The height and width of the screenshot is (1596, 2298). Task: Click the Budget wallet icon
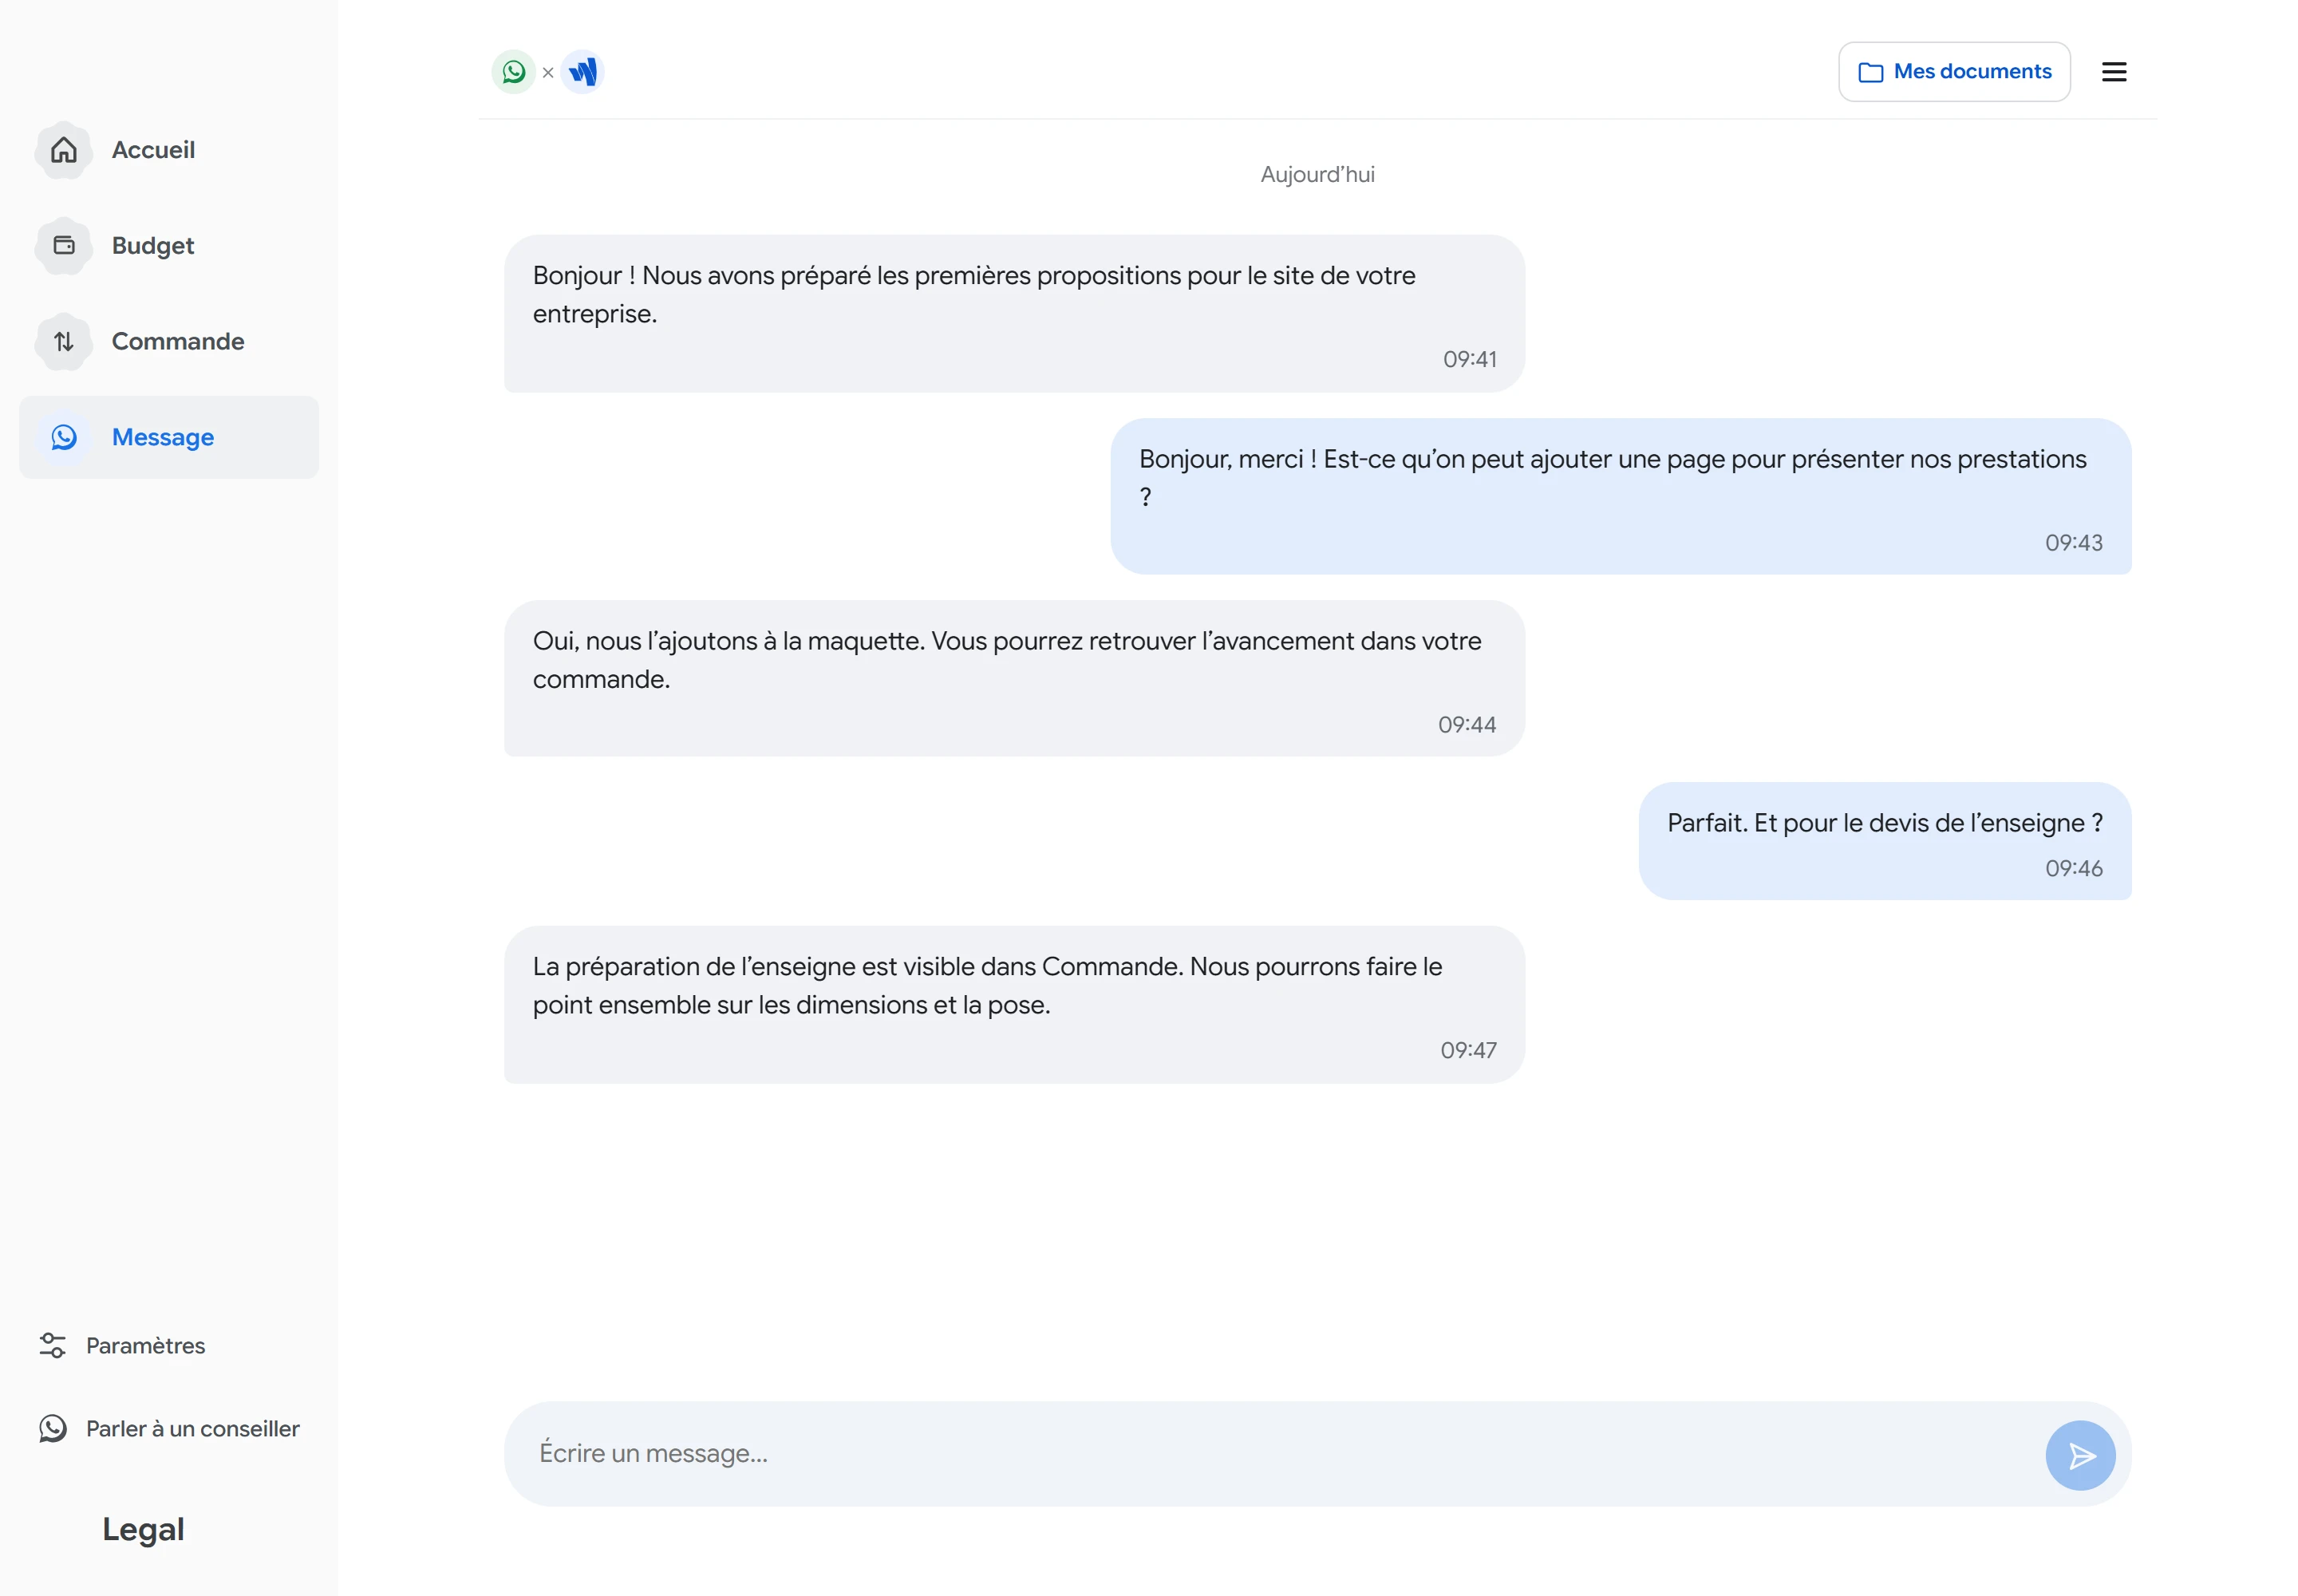click(x=64, y=246)
